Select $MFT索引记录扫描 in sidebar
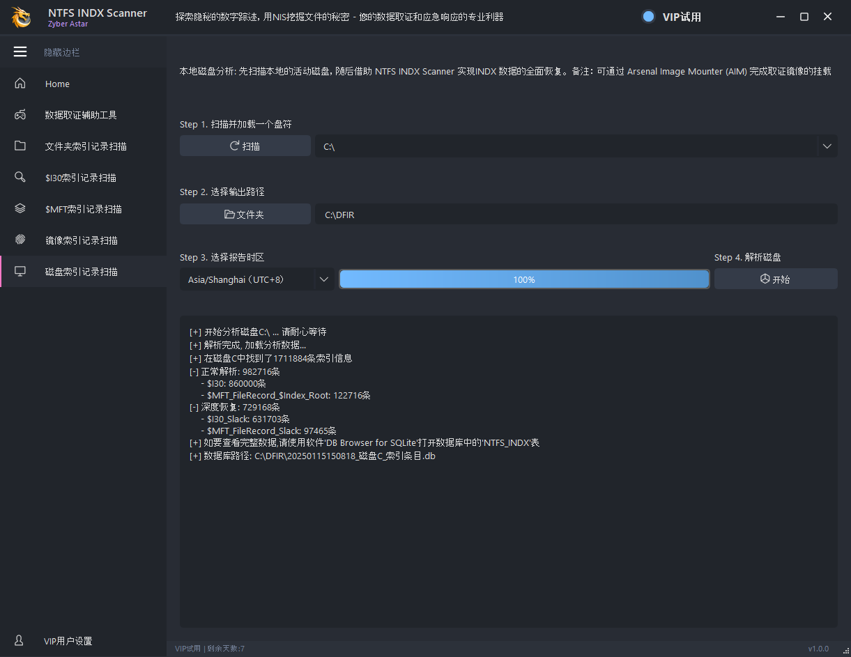Viewport: 851px width, 657px height. 83,209
